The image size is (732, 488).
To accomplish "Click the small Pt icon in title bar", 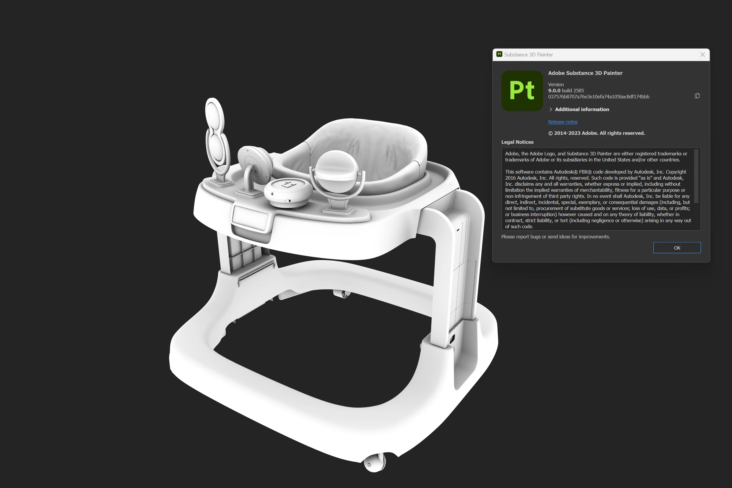I will click(x=499, y=54).
